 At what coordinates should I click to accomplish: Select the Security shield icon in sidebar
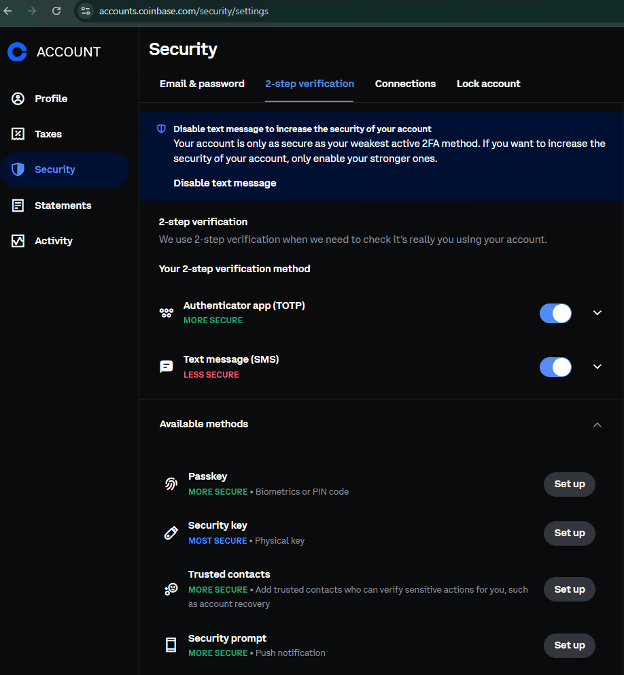pos(17,169)
